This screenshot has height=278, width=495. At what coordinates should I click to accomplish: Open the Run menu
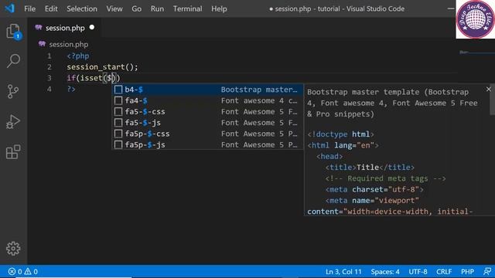157,8
